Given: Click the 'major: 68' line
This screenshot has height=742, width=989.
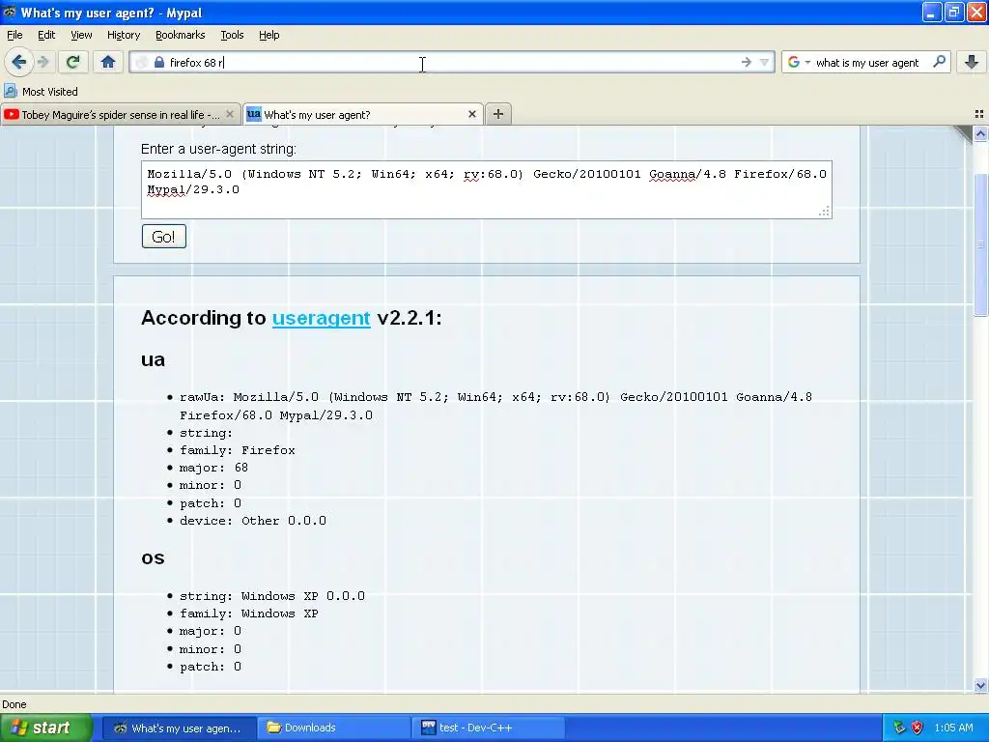Looking at the screenshot, I should coord(213,468).
